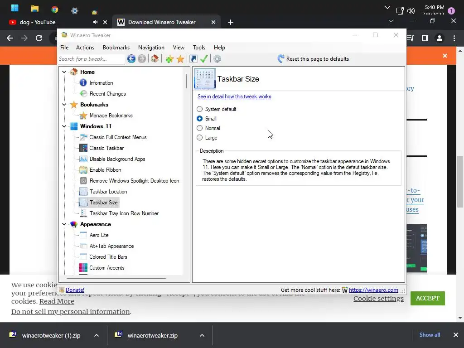
Task: Click the tree panel horizontal scrollbar
Action: coord(116,279)
